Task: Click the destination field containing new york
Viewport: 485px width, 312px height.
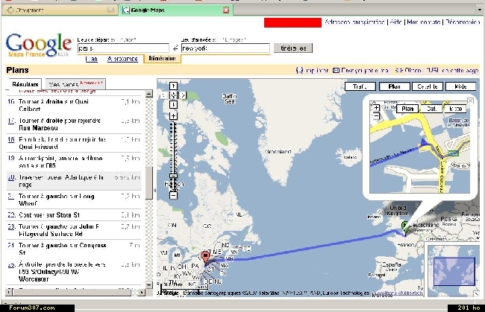Action: pyautogui.click(x=225, y=48)
